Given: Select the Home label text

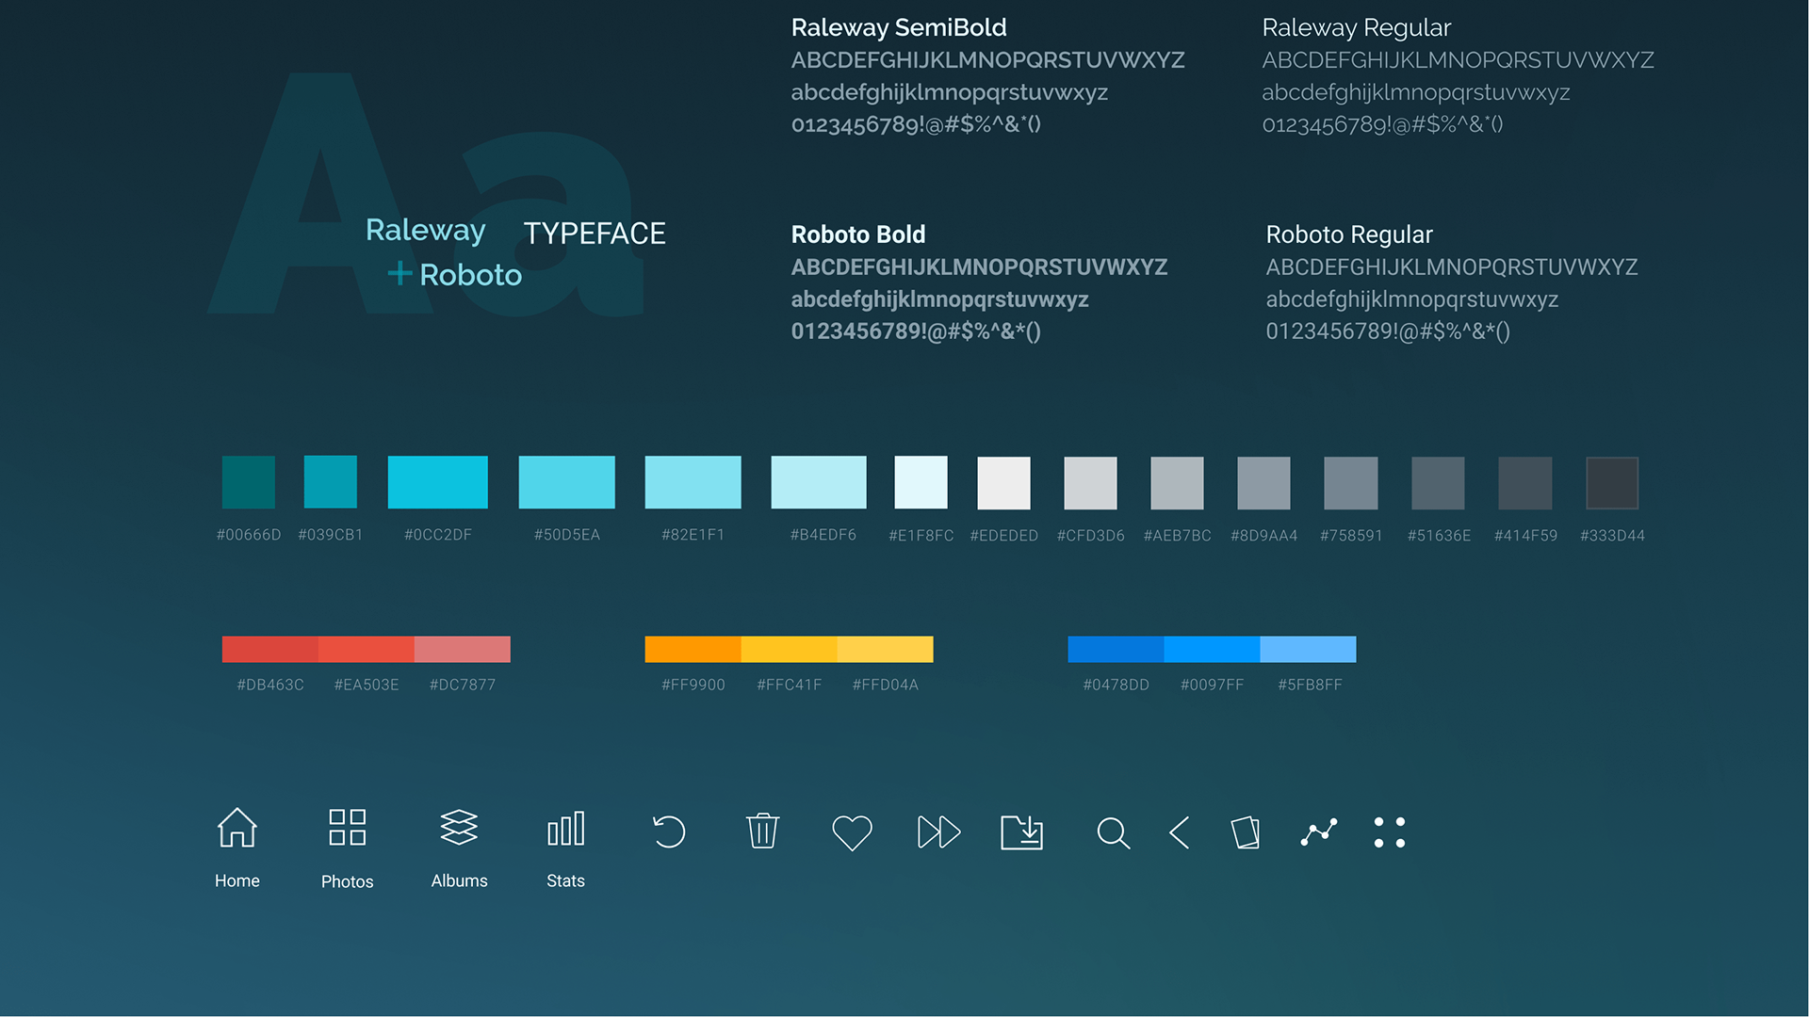Looking at the screenshot, I should [237, 880].
